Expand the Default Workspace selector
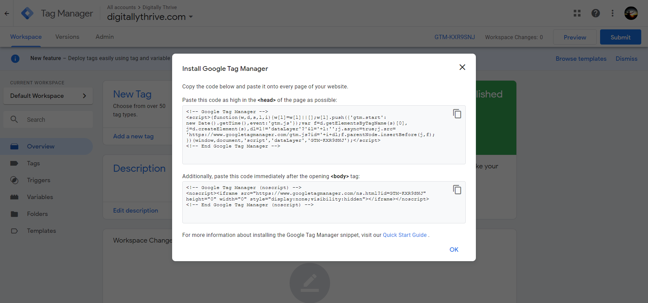Viewport: 648px width, 303px height. tap(48, 96)
